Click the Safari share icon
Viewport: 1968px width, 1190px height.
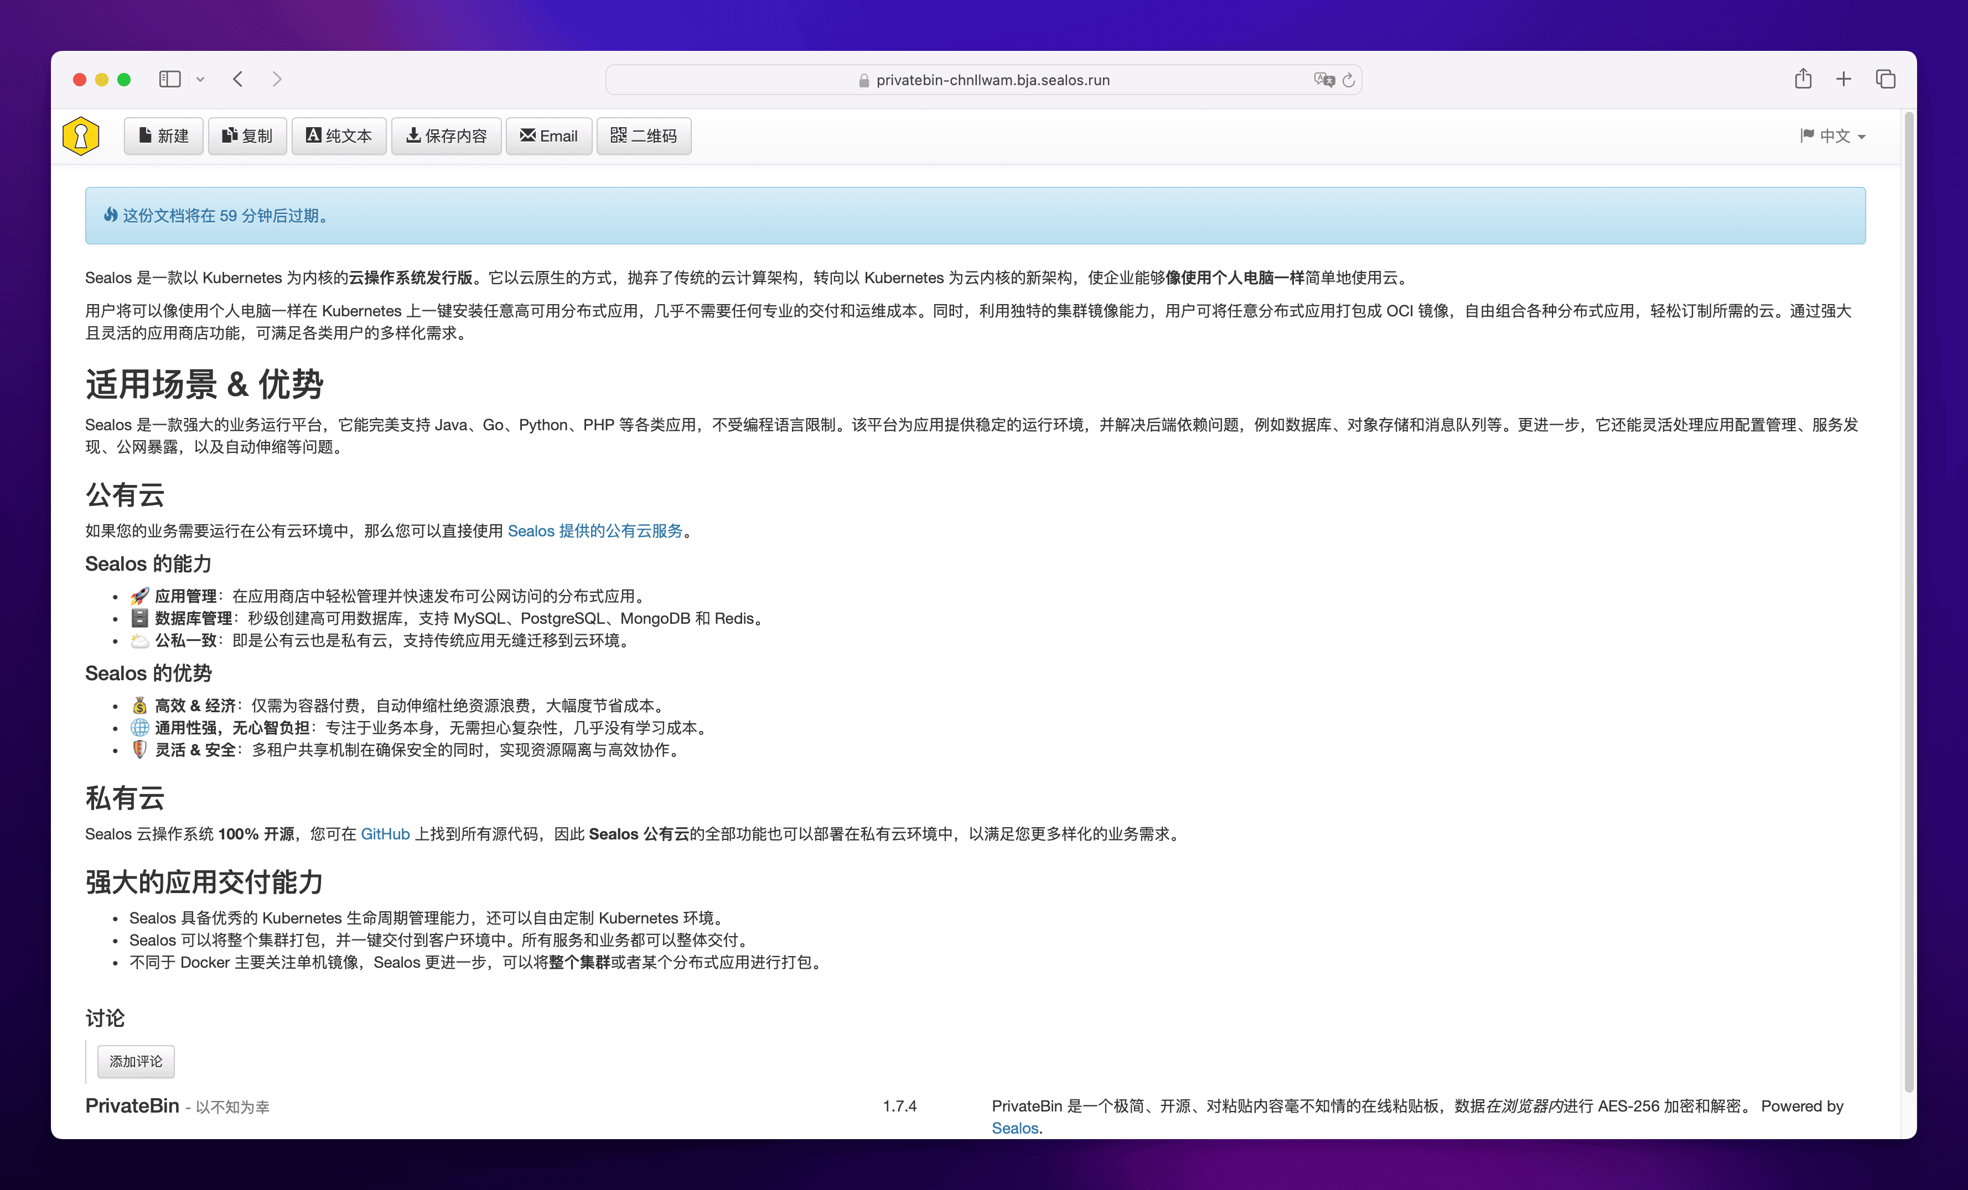click(1803, 79)
